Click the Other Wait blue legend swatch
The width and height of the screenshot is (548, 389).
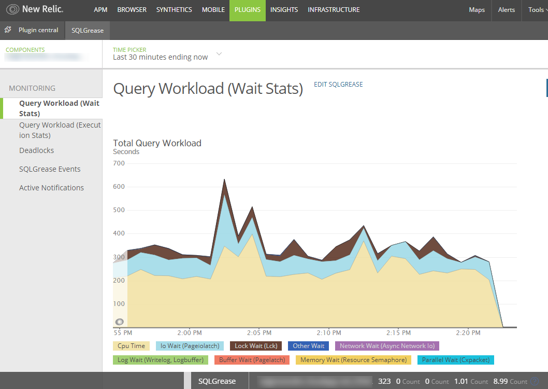click(x=308, y=346)
